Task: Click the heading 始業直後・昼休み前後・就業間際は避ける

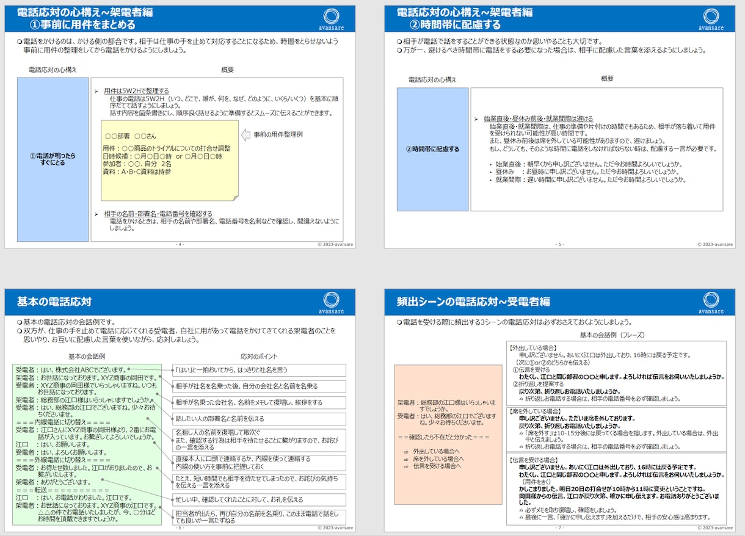Action: 538,118
